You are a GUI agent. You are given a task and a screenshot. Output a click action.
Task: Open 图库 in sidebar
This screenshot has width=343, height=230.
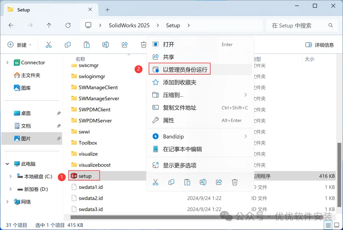[x=22, y=88]
